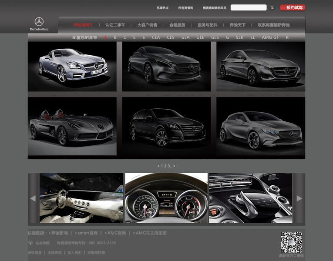Open 法律声明 footer link
Screen dimensions: 333x261
54,253
